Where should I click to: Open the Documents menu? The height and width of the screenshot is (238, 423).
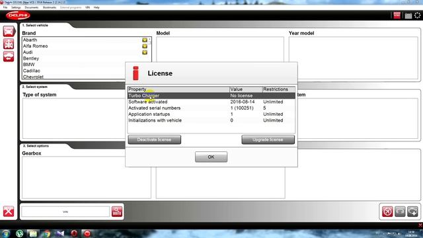click(32, 7)
